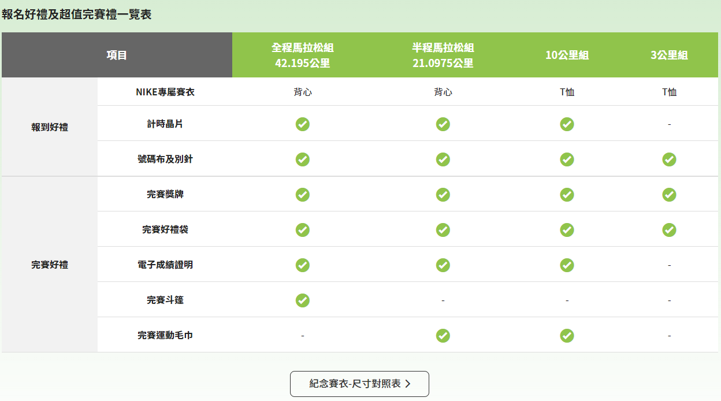Image resolution: width=721 pixels, height=401 pixels.
Task: Click 完賽好禮袋 checkmark under 3公里組
Action: (x=670, y=229)
